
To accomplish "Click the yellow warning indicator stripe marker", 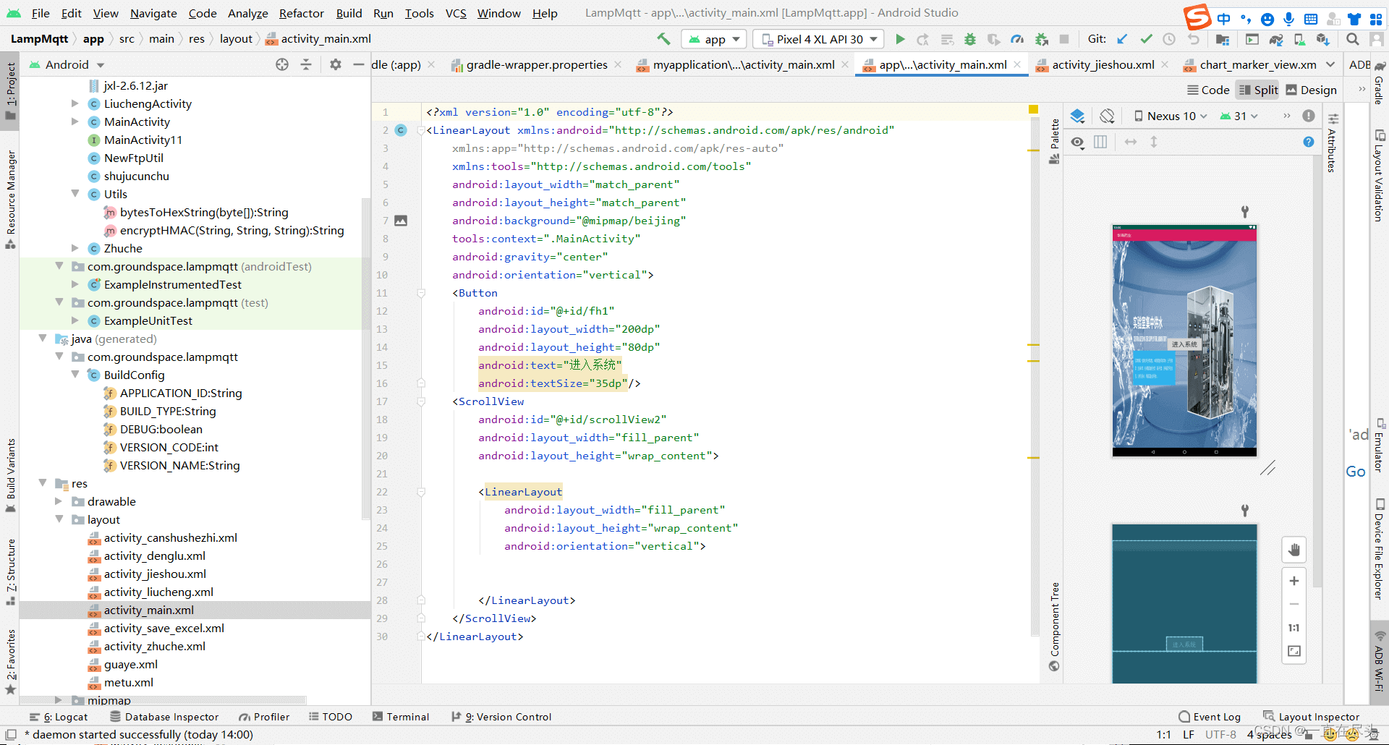I will click(1033, 109).
